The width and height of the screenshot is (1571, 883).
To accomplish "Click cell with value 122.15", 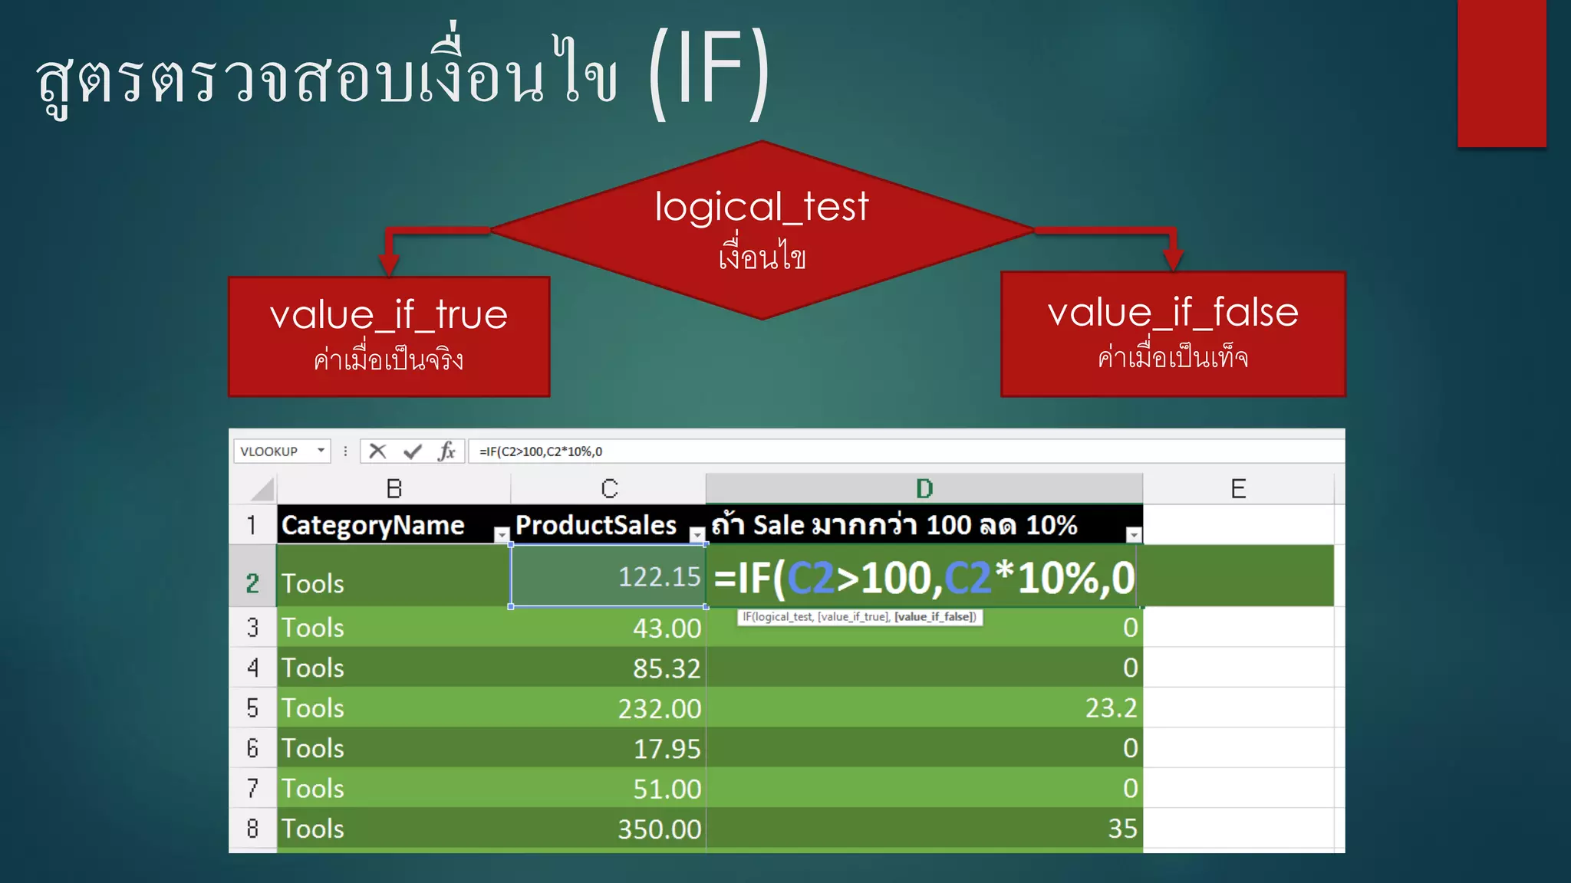I will click(x=608, y=576).
